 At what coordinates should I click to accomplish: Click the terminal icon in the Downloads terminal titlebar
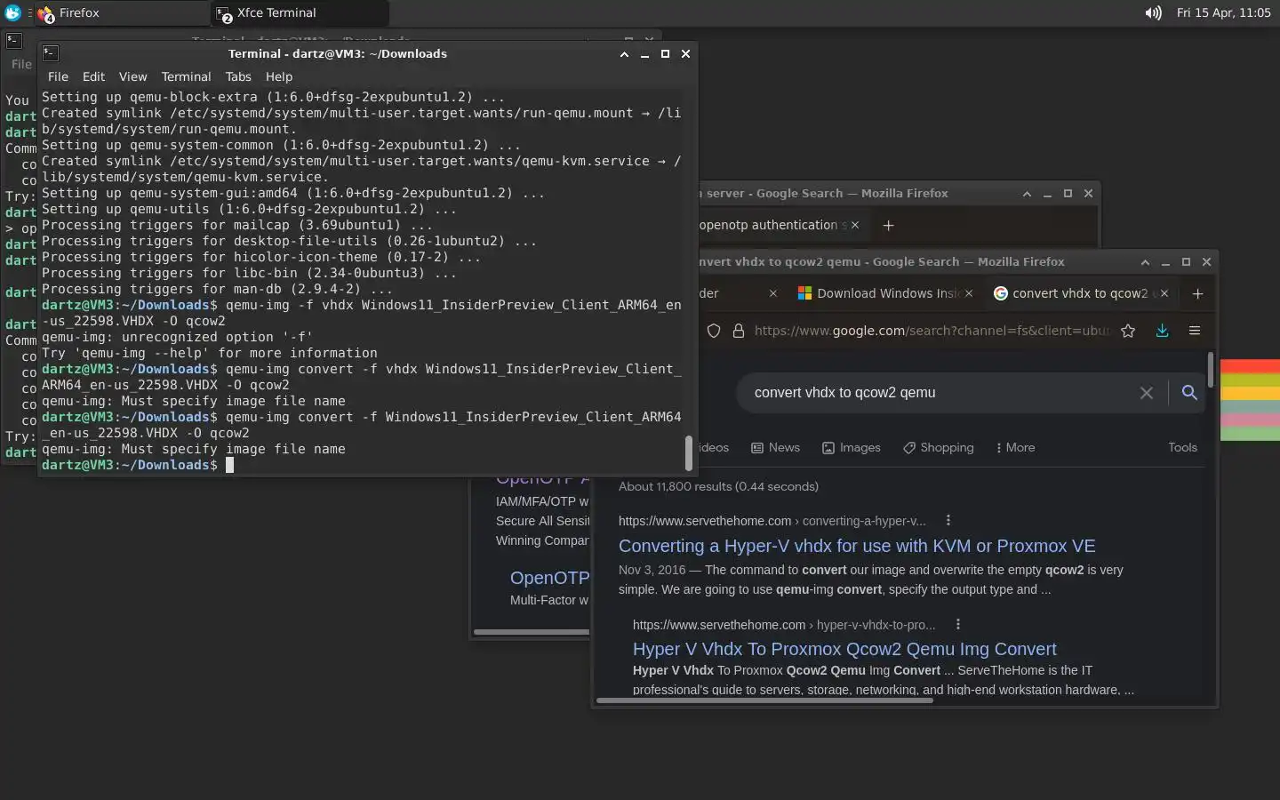tap(51, 53)
